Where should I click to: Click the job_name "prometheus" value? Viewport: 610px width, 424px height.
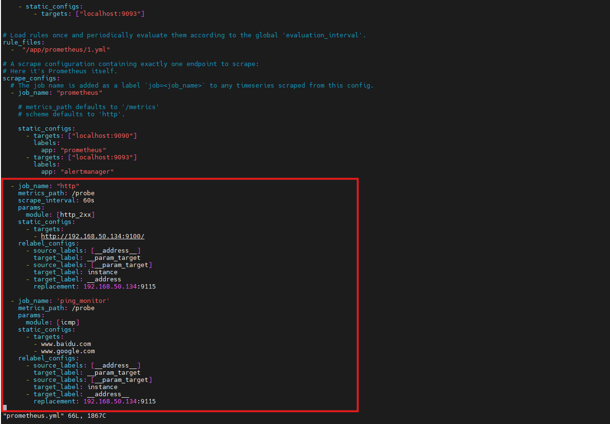pos(79,92)
